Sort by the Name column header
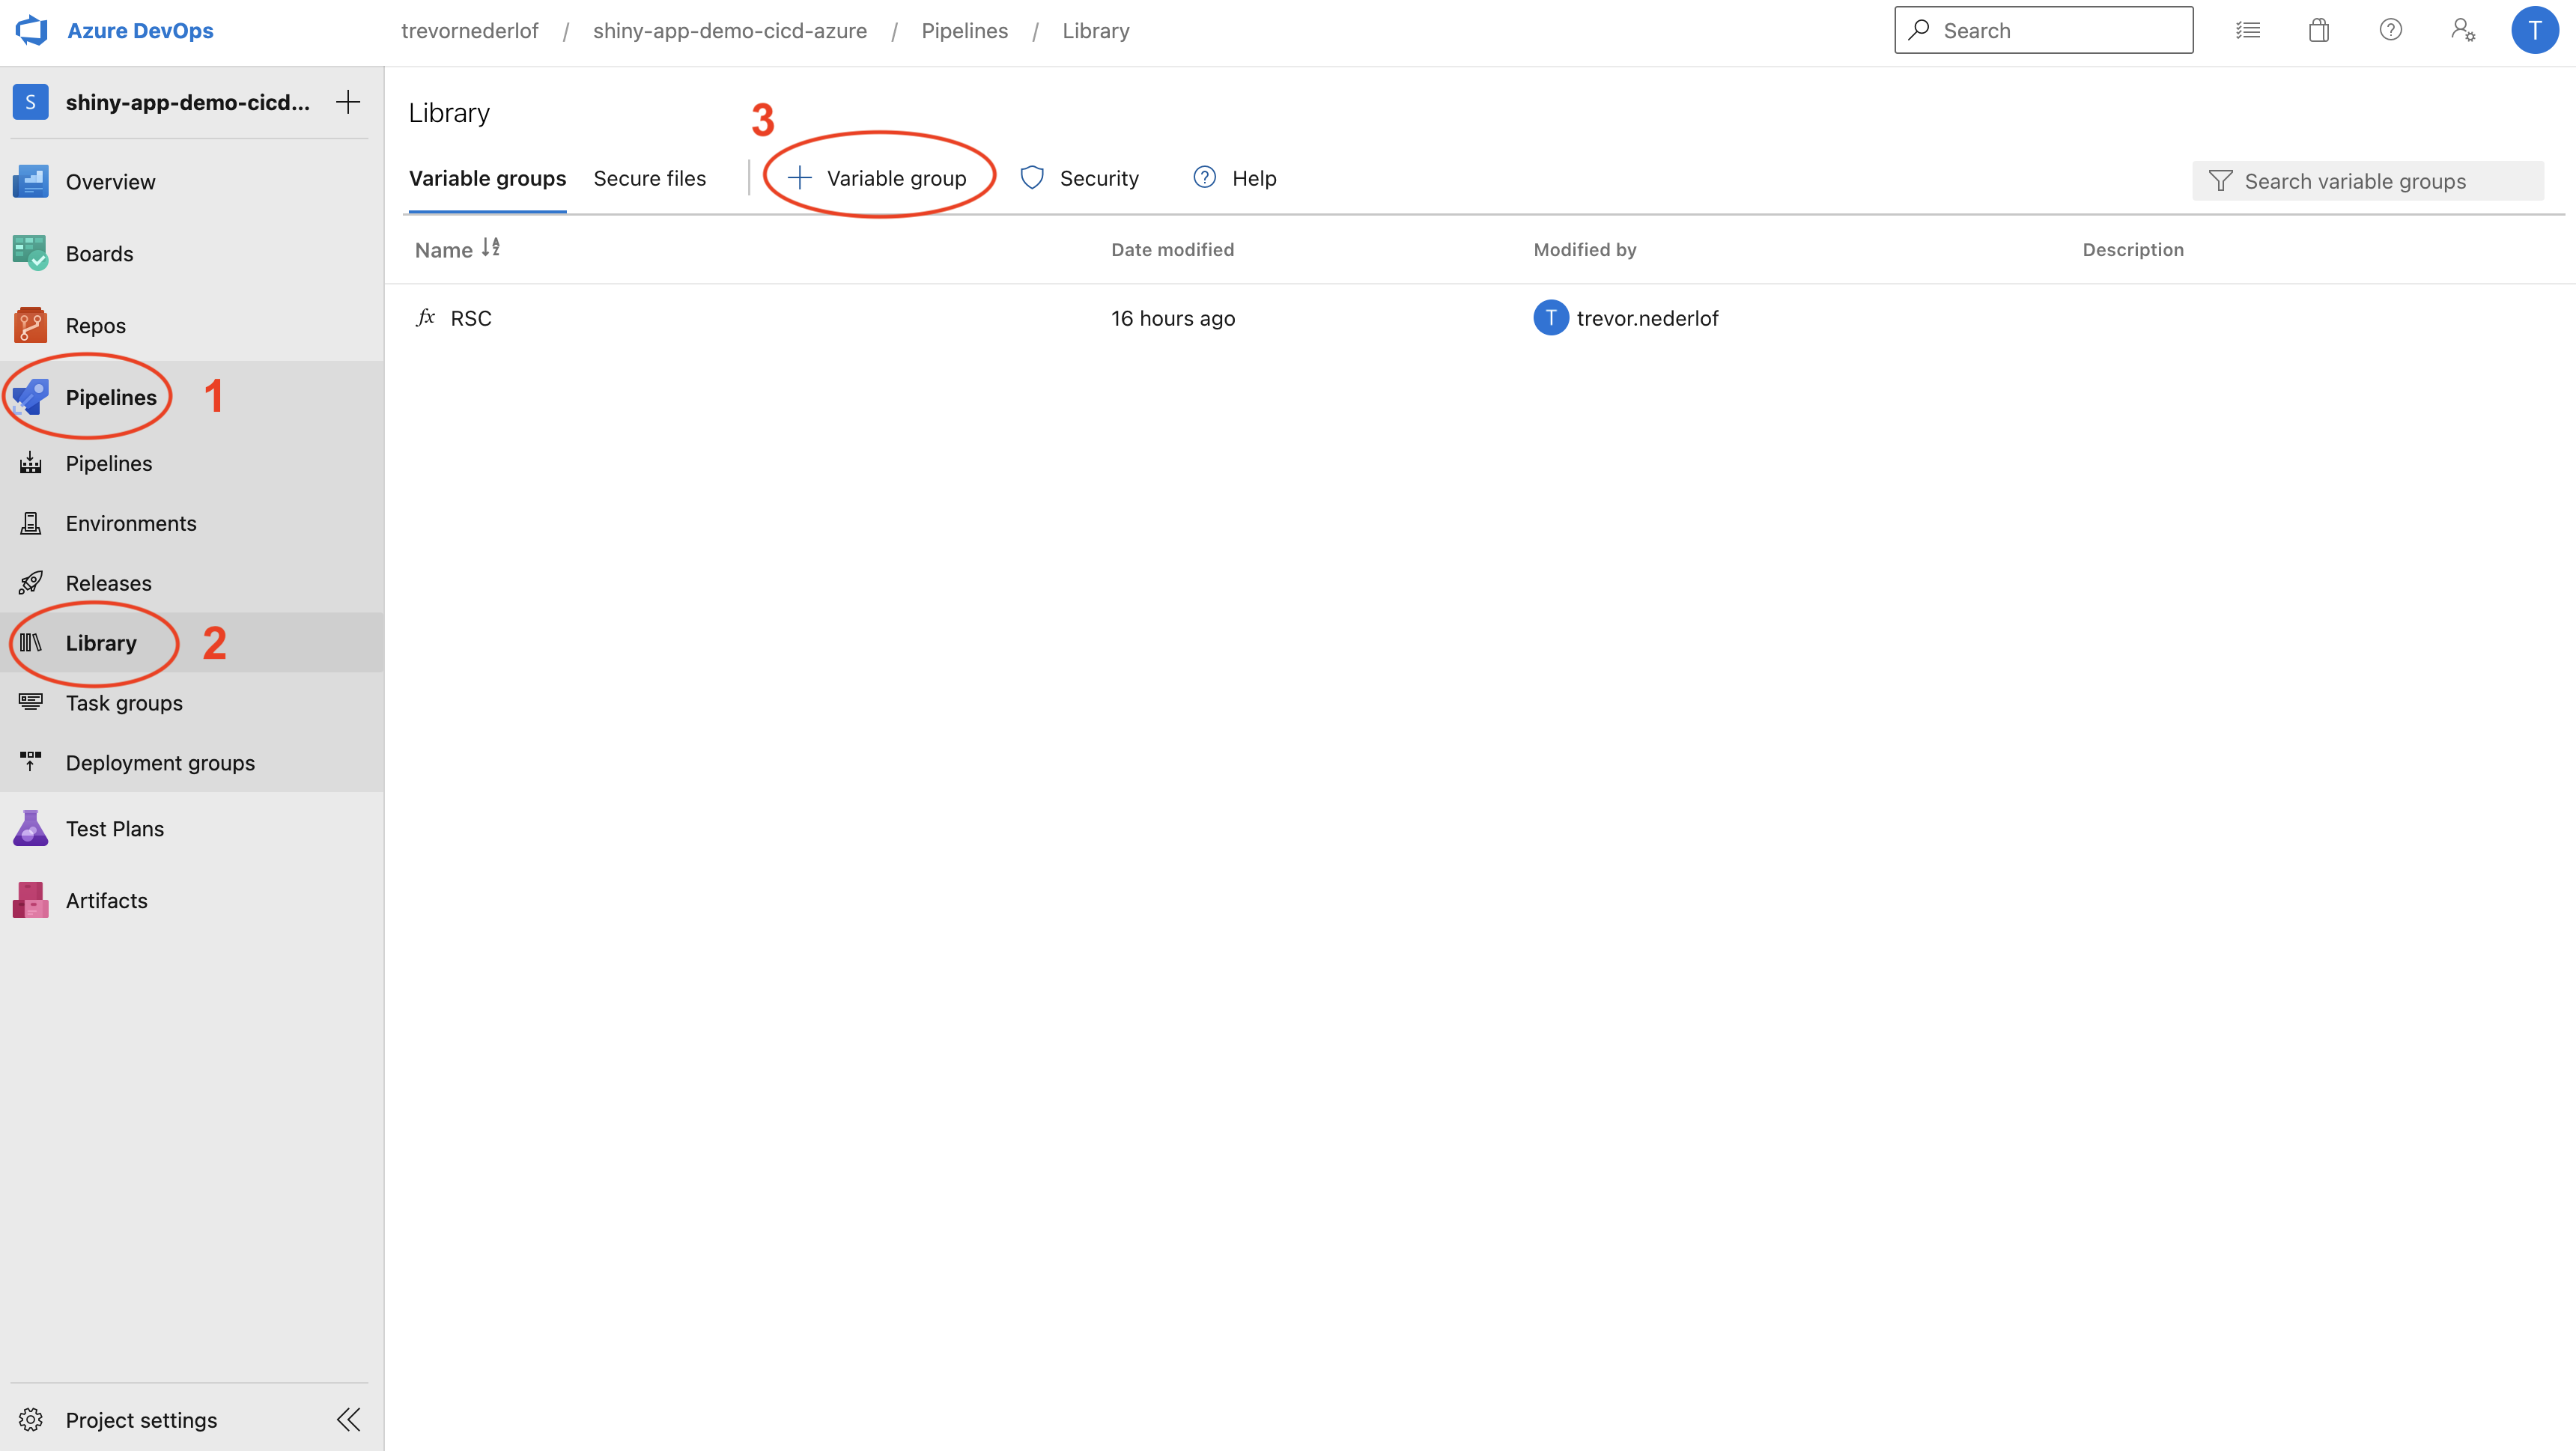Viewport: 2576px width, 1451px height. pos(457,250)
